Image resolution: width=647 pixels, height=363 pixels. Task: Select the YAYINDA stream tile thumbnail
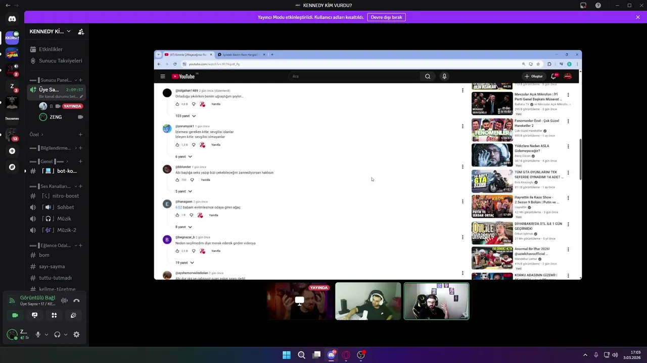pos(300,301)
